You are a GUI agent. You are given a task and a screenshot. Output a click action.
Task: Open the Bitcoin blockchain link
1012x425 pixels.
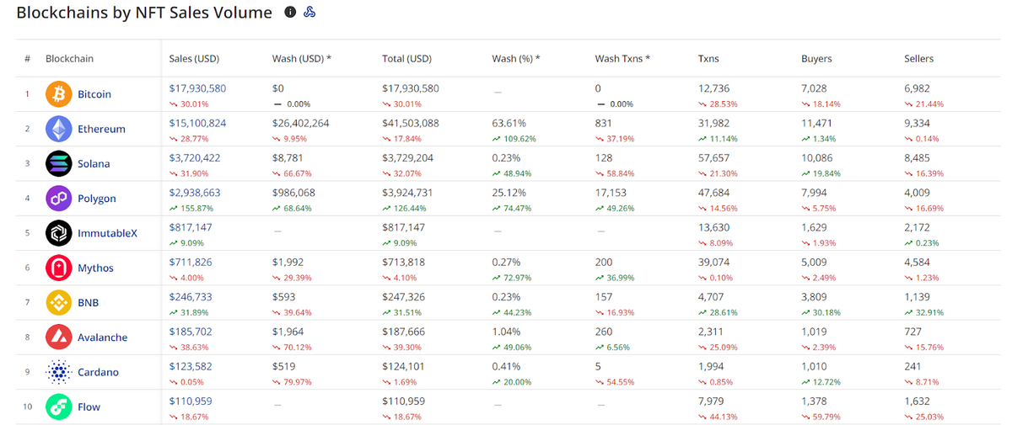click(94, 94)
